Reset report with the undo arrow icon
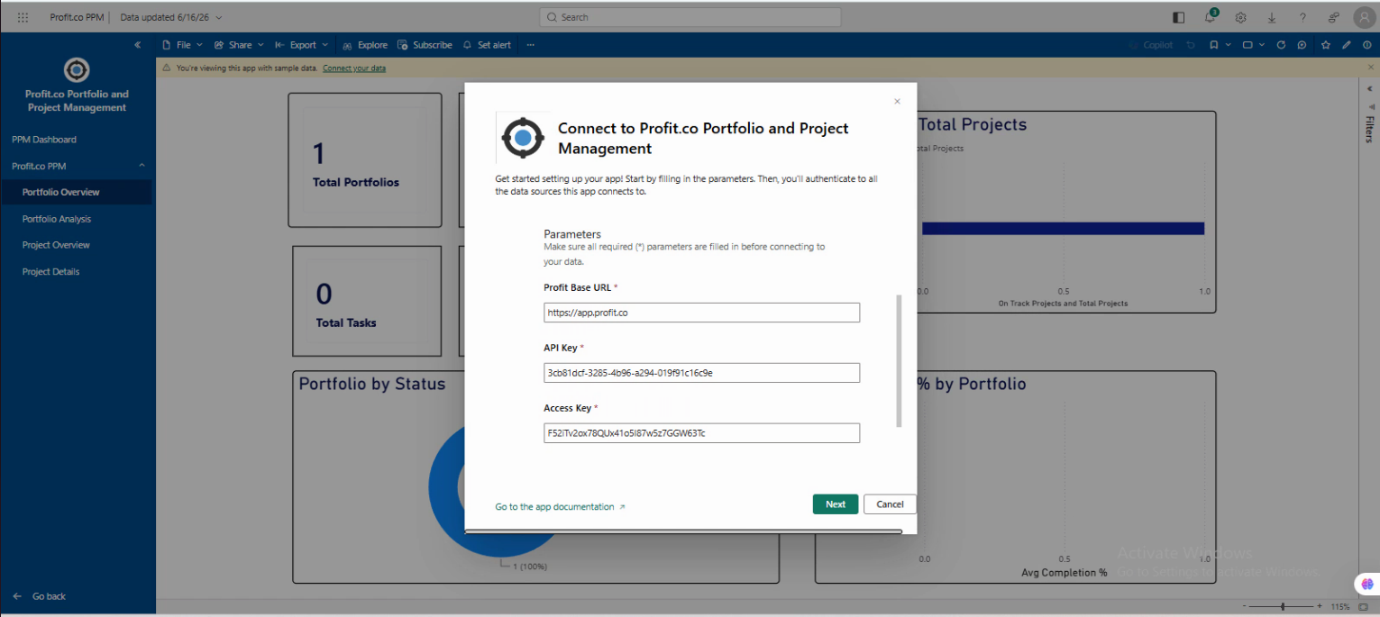This screenshot has width=1380, height=617. click(1191, 45)
